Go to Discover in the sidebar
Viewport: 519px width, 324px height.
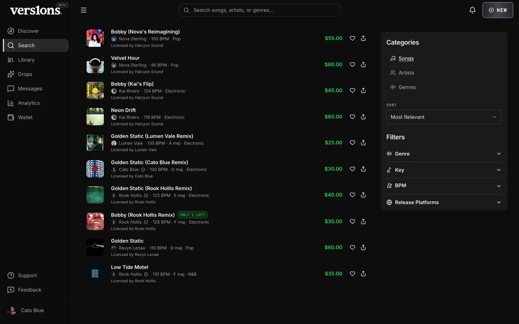(36, 31)
